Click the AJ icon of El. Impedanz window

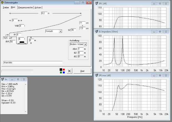[x=96, y=32]
